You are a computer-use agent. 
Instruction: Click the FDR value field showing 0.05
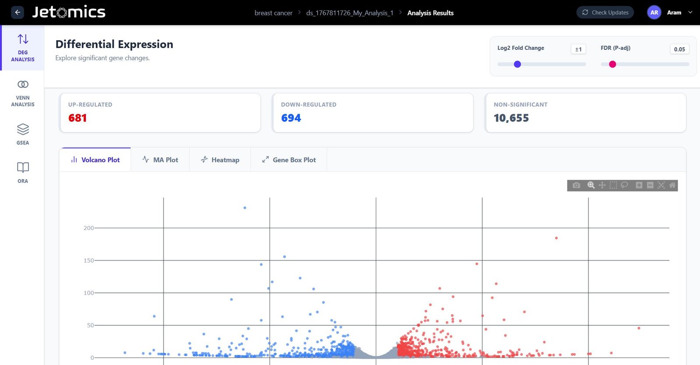pyautogui.click(x=679, y=49)
